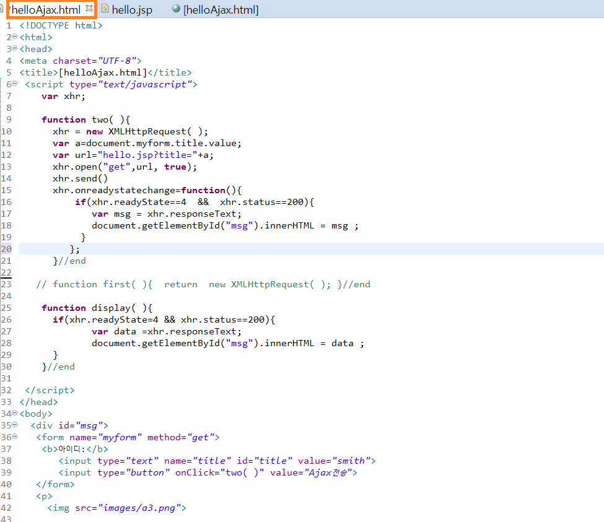Click the method="get" attribute on line 36
604x522 pixels.
181,437
